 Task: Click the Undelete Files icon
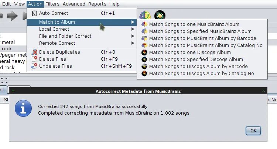click(x=34, y=66)
